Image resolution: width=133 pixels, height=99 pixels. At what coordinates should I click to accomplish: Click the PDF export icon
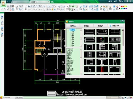pos(11,9)
